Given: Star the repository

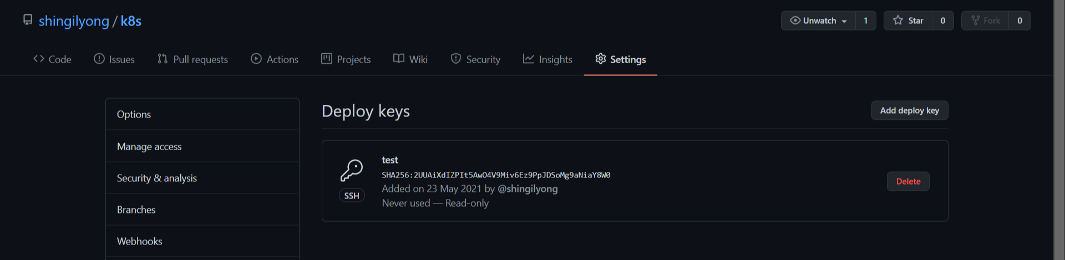Looking at the screenshot, I should 908,21.
